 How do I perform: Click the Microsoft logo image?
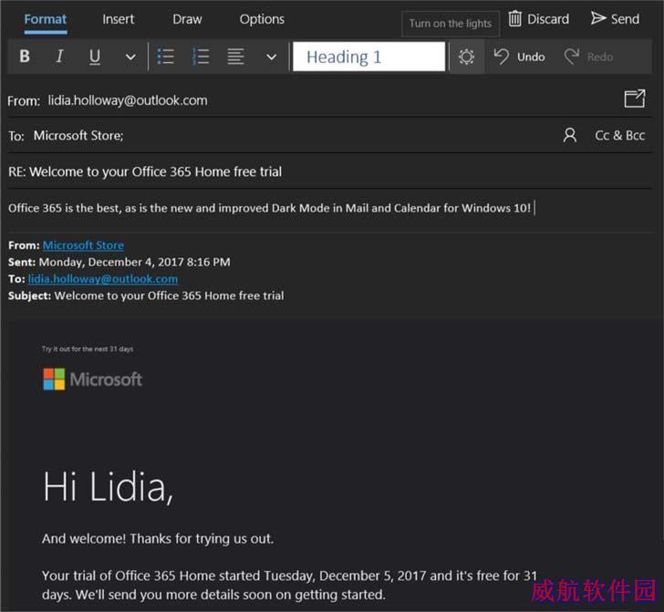pos(93,379)
